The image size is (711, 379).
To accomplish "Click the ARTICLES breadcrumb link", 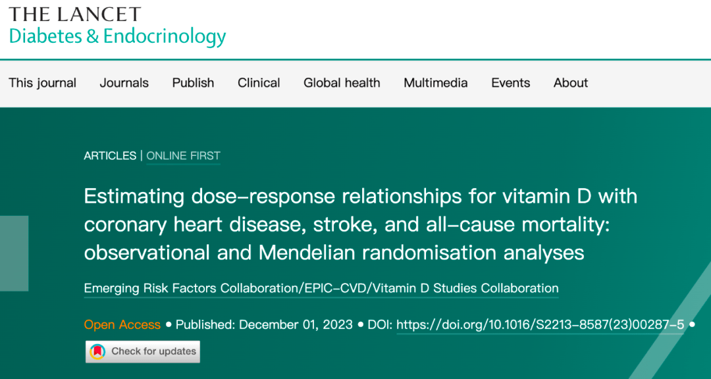I will (110, 156).
